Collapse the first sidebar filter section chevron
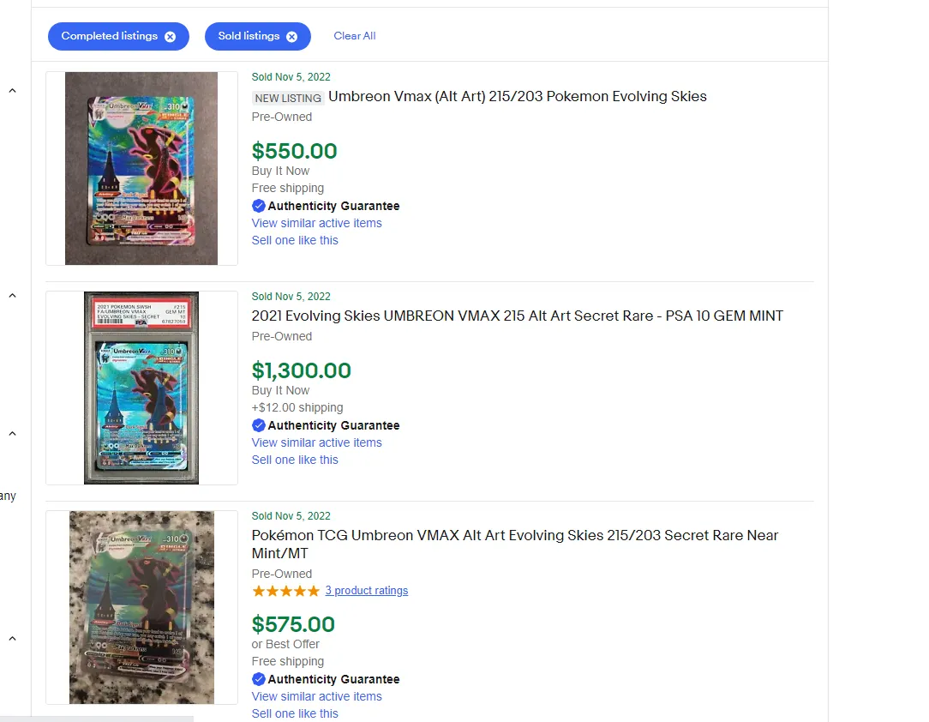 12,91
